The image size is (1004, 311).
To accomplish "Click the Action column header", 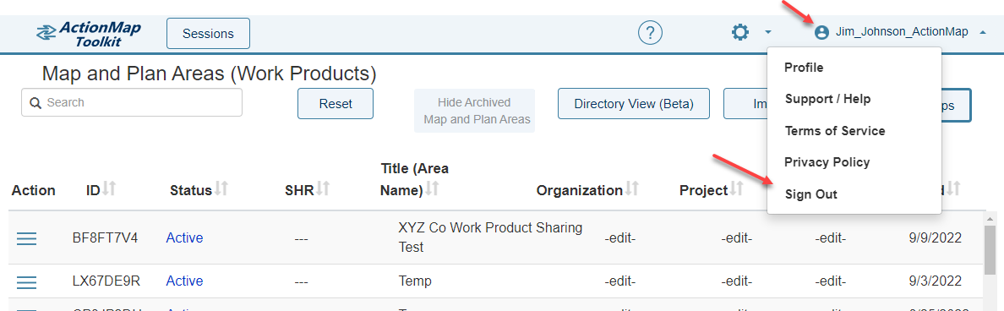I will (x=33, y=191).
